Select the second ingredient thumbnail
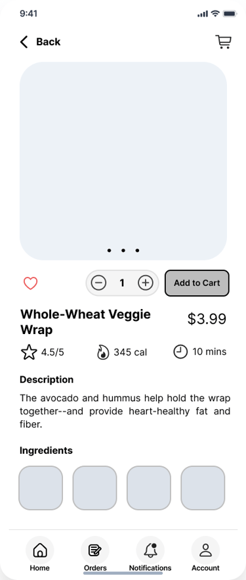 coord(94,488)
